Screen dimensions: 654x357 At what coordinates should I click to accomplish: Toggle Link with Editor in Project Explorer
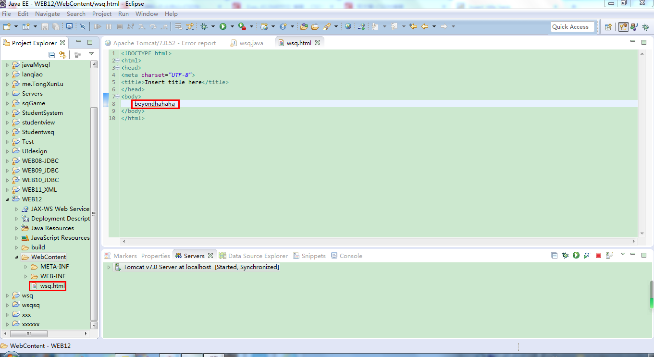62,55
